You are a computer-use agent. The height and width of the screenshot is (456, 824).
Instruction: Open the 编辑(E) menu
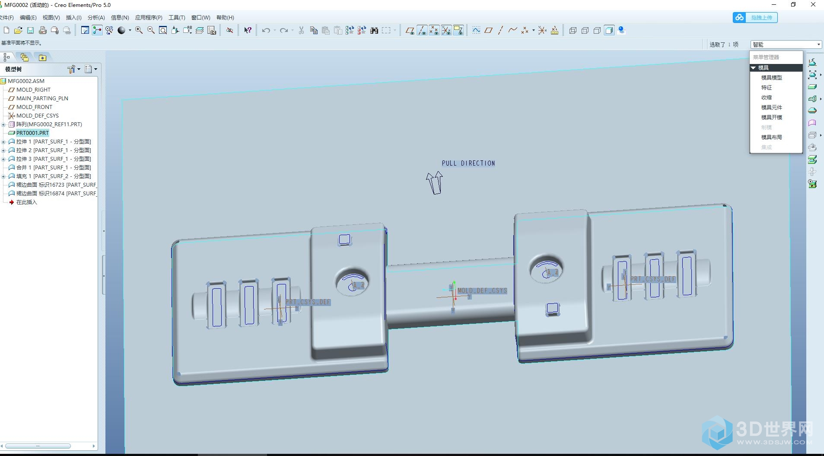coord(28,18)
